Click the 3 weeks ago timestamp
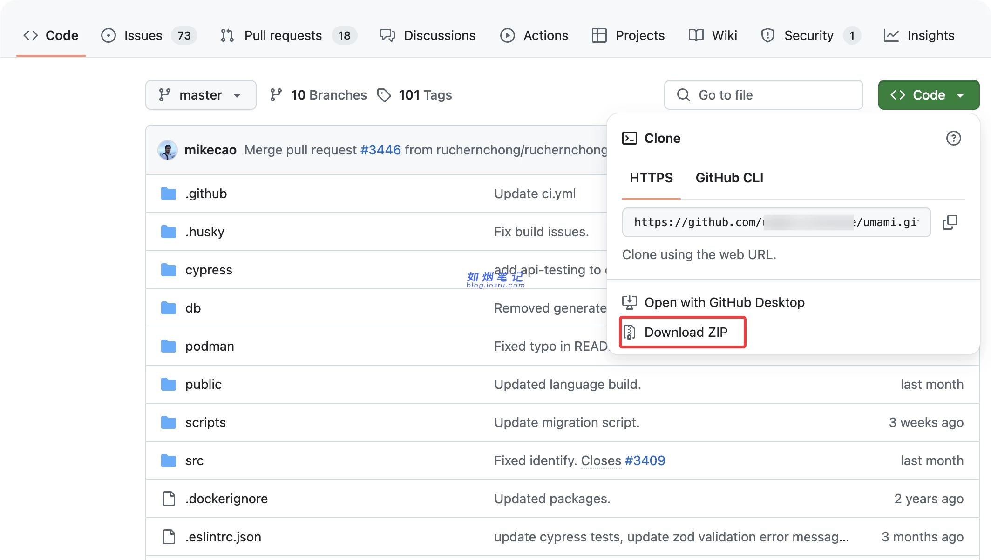The height and width of the screenshot is (560, 991). tap(926, 422)
